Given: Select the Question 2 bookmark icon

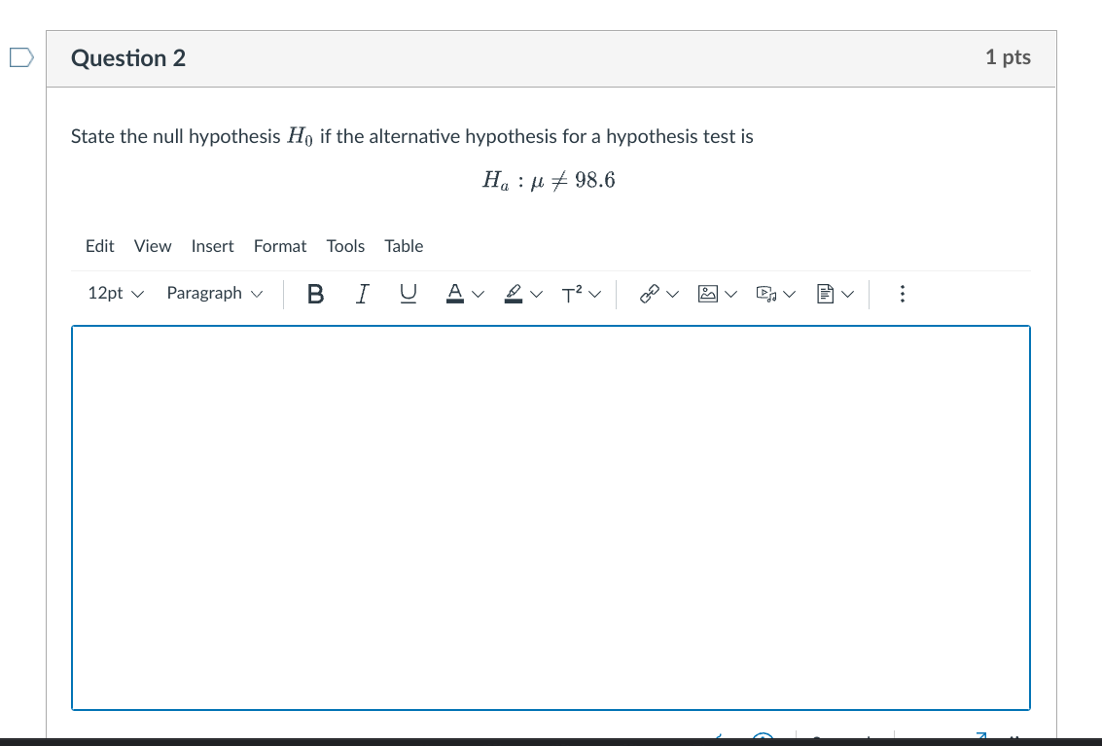Looking at the screenshot, I should pyautogui.click(x=20, y=58).
